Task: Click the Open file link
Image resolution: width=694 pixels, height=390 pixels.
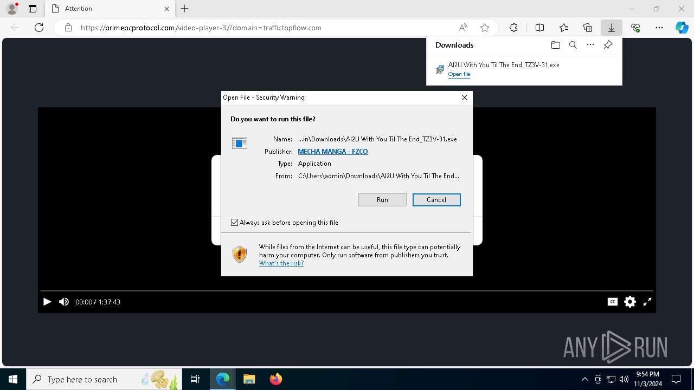Action: [459, 74]
